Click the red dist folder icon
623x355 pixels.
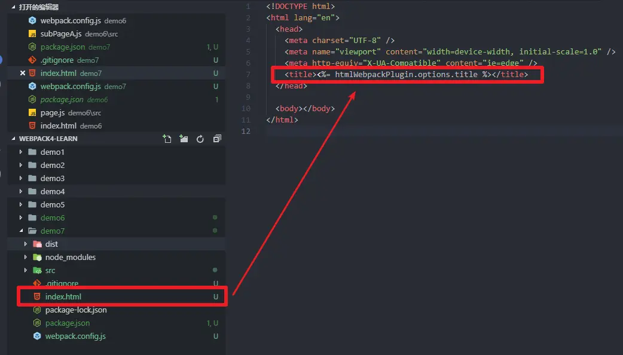(x=37, y=244)
